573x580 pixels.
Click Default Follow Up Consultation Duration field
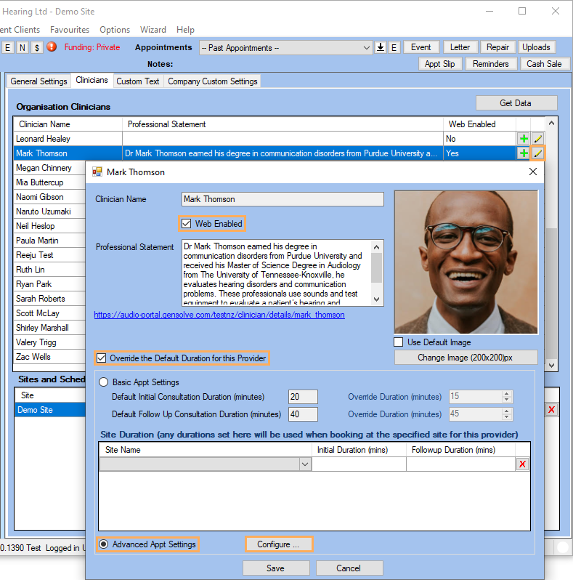(303, 414)
